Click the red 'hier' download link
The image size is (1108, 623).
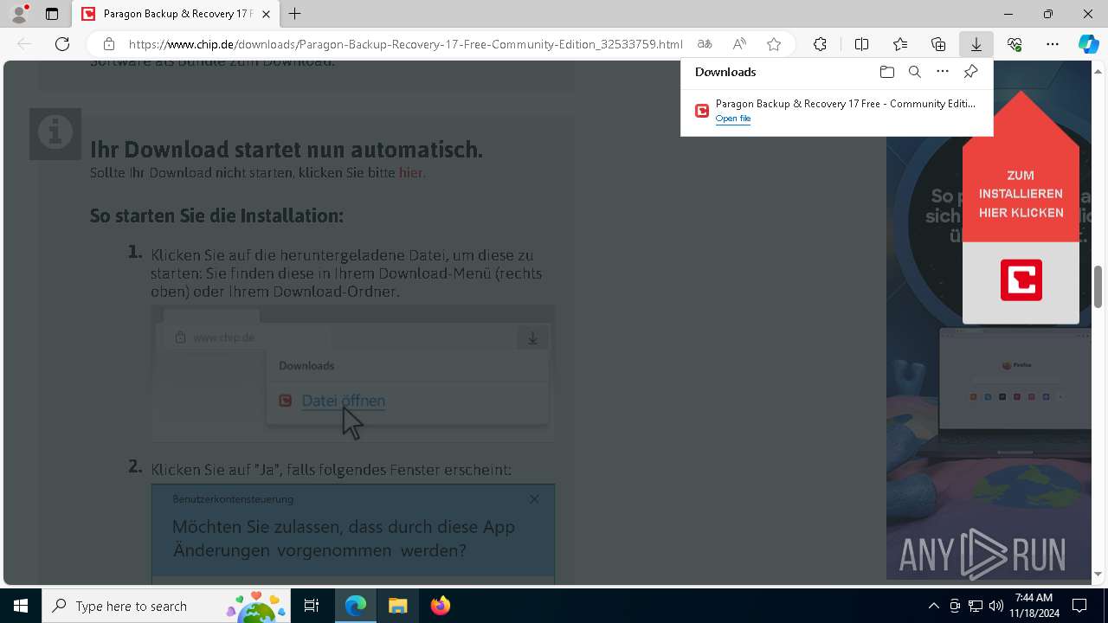(x=410, y=172)
